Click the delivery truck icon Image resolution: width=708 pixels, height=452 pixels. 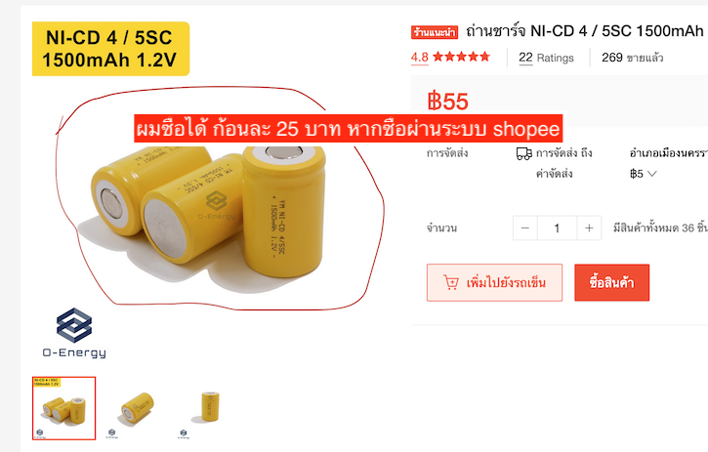523,153
